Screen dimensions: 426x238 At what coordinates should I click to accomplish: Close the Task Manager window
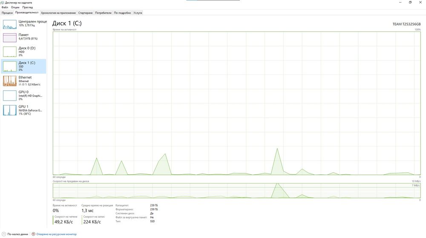click(420, 2)
